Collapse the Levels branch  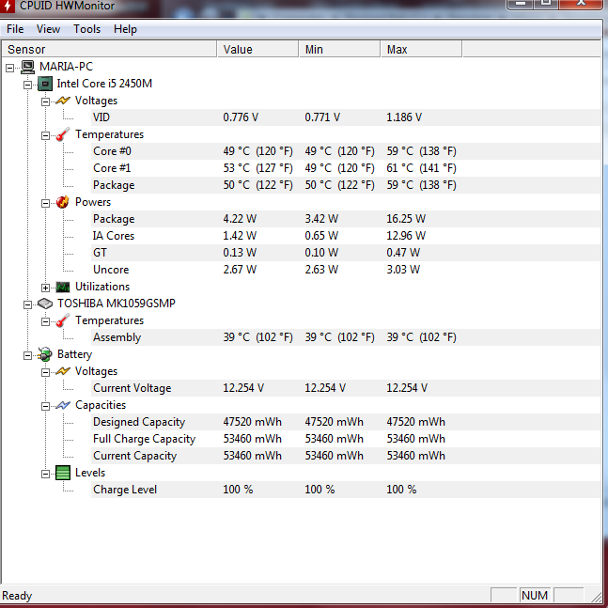tap(45, 475)
